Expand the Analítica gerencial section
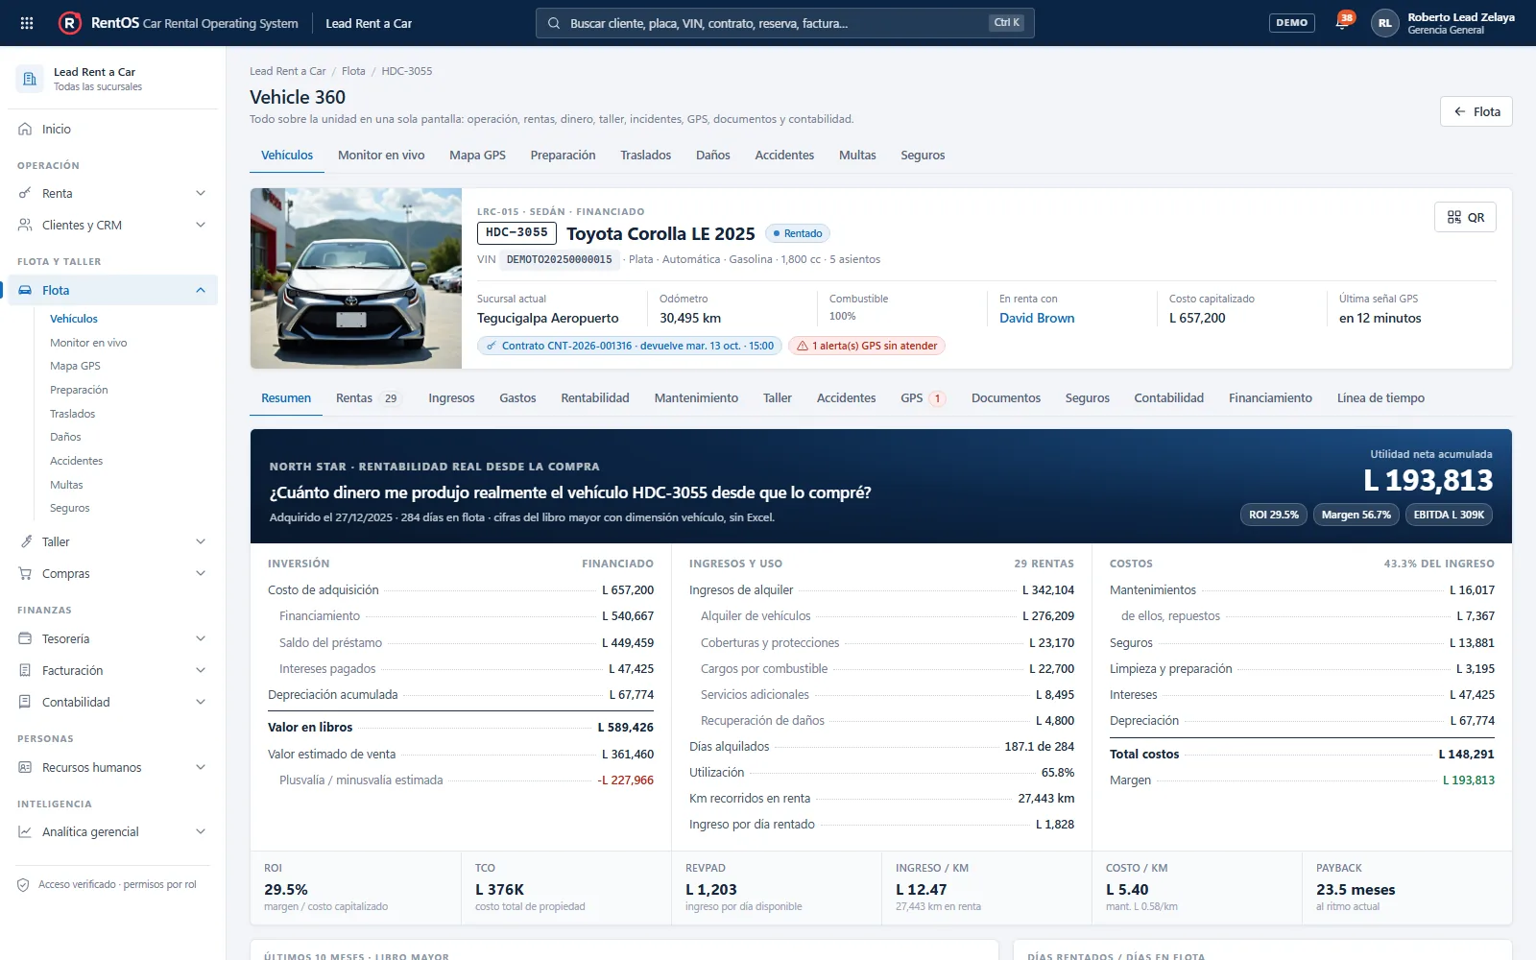The width and height of the screenshot is (1536, 960). (113, 831)
